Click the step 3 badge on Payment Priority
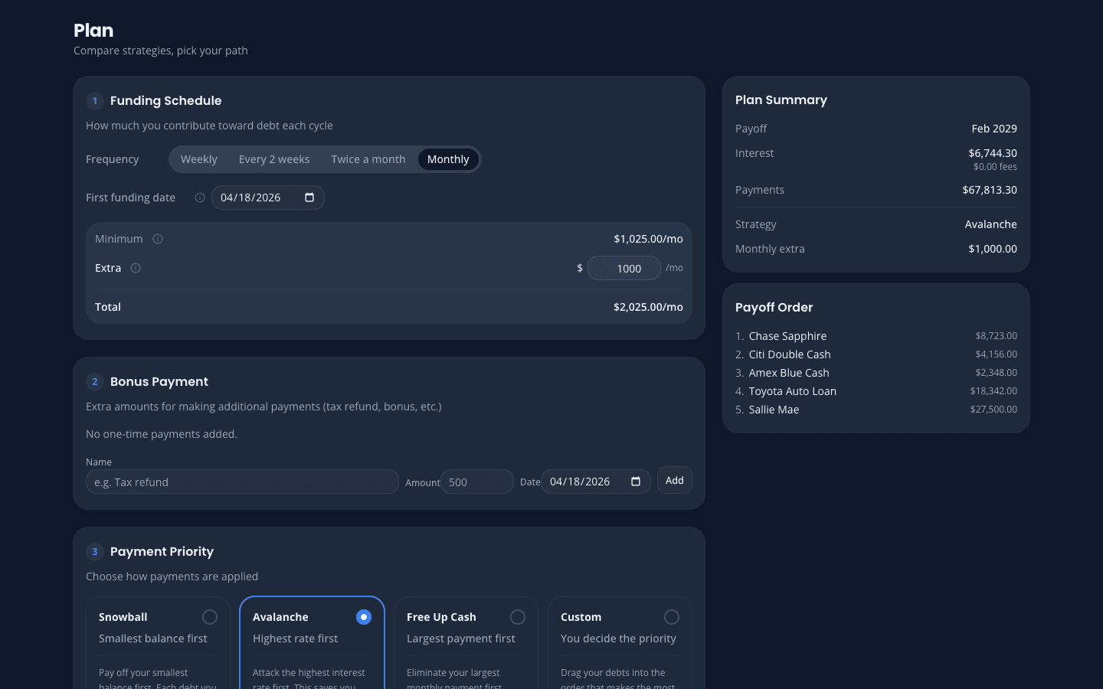The height and width of the screenshot is (689, 1103). (94, 551)
